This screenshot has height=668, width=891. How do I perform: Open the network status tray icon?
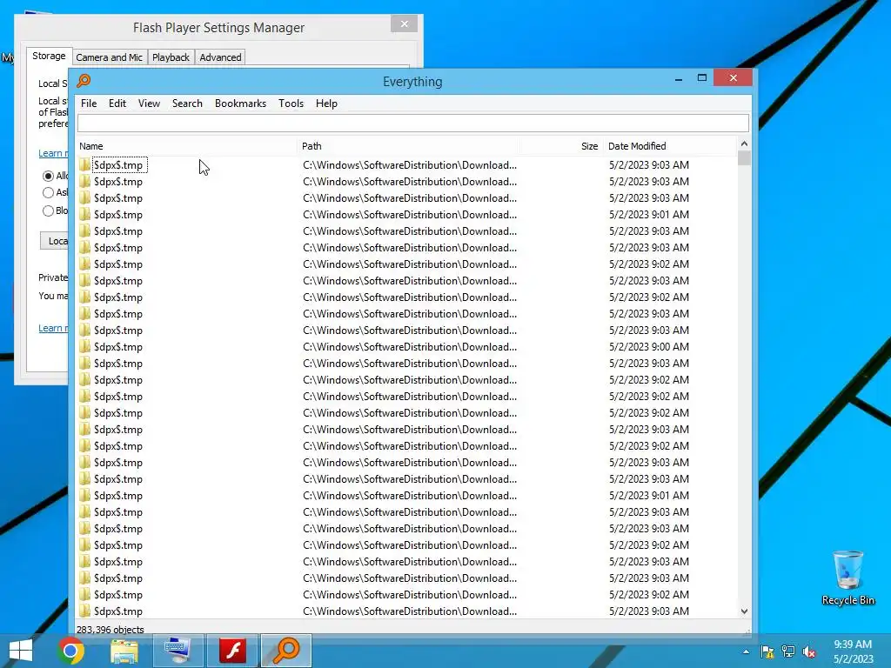[x=788, y=651]
